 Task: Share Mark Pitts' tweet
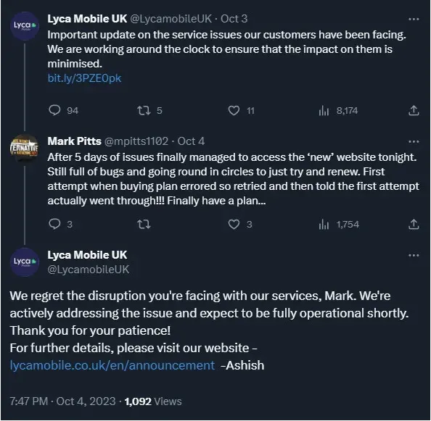pyautogui.click(x=414, y=224)
